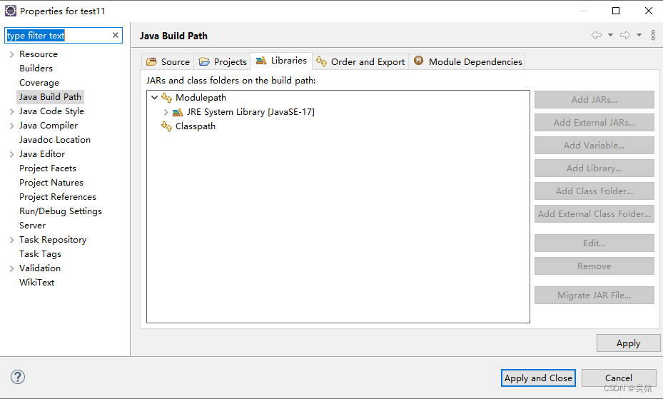
Task: Select the Modulepath node icon
Action: [x=166, y=98]
